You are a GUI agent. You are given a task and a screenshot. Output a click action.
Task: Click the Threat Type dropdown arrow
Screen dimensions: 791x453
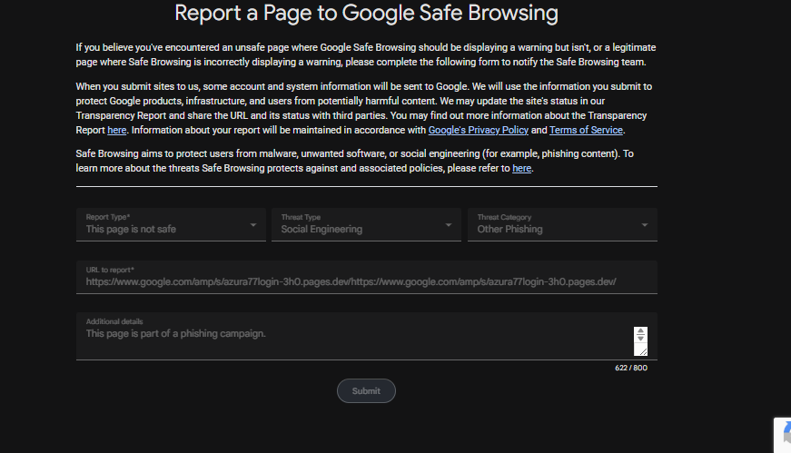449,225
